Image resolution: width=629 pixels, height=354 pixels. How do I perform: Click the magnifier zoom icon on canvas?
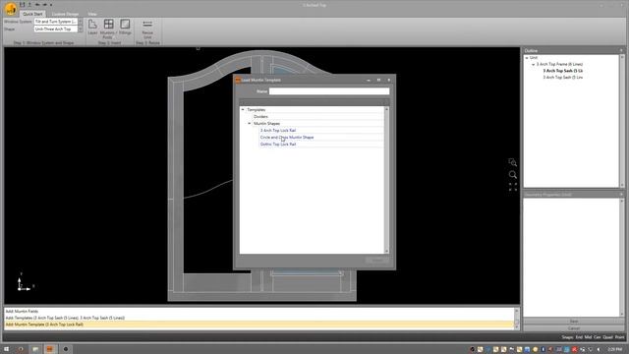tap(513, 175)
